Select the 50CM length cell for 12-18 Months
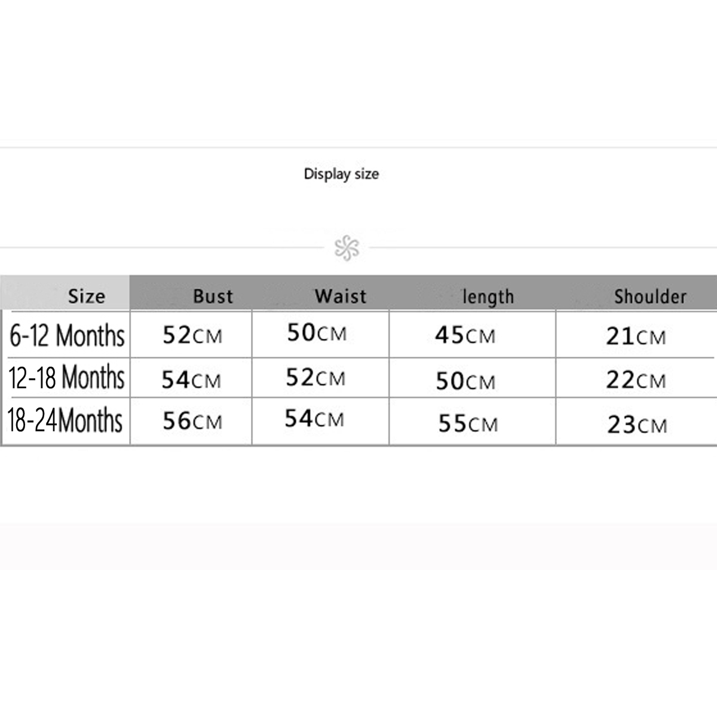Viewport: 717px width, 717px height. pyautogui.click(x=465, y=381)
